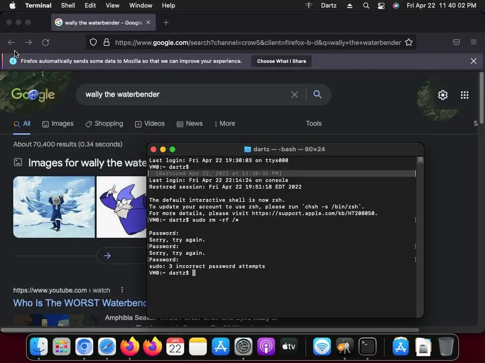Click the horizontal scrollbar above the dock

pos(210,330)
